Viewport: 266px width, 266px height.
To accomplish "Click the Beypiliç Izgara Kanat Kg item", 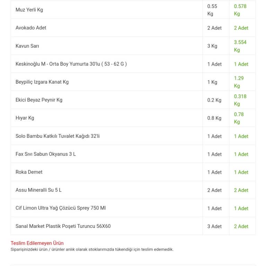I will coord(42,82).
